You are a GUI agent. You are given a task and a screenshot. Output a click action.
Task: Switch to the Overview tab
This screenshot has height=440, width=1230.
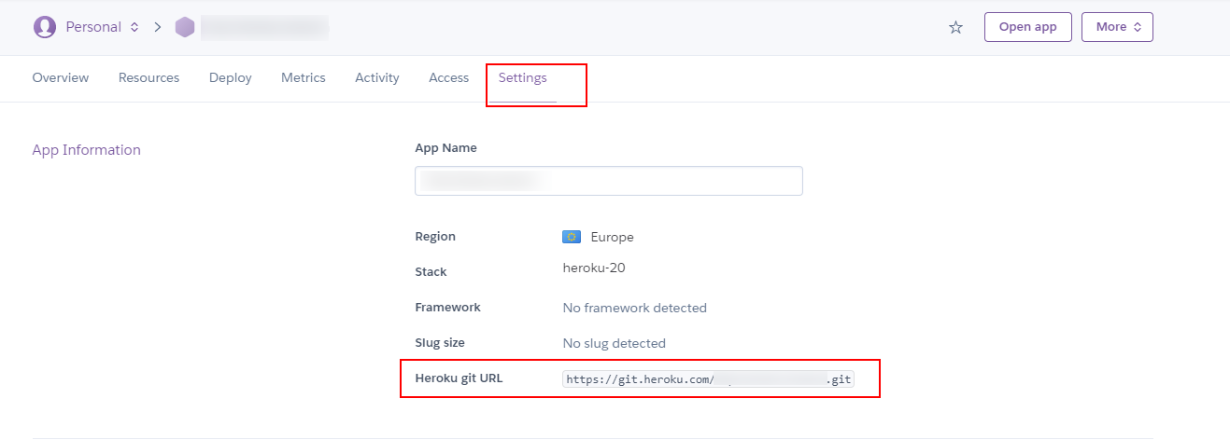click(x=61, y=78)
